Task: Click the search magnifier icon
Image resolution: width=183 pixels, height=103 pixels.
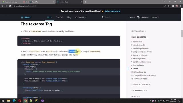Action: click(x=103, y=17)
